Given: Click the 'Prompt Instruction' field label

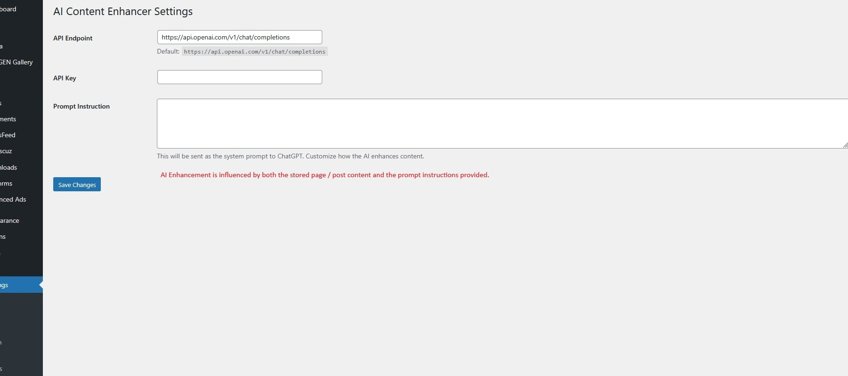Looking at the screenshot, I should pos(82,106).
